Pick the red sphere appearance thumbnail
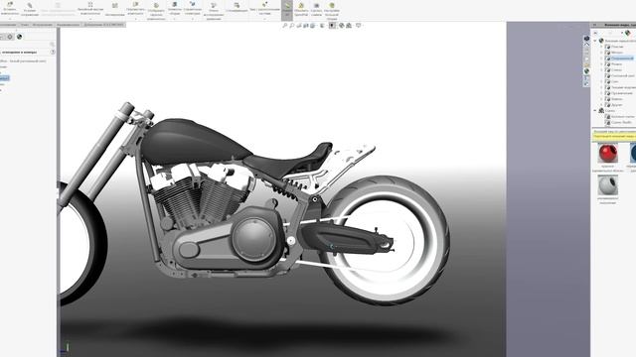636x357 pixels. (608, 154)
